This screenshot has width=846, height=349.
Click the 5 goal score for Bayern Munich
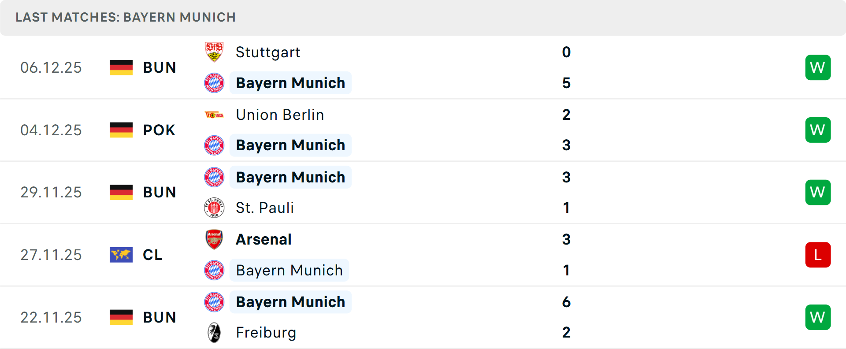[x=566, y=83]
